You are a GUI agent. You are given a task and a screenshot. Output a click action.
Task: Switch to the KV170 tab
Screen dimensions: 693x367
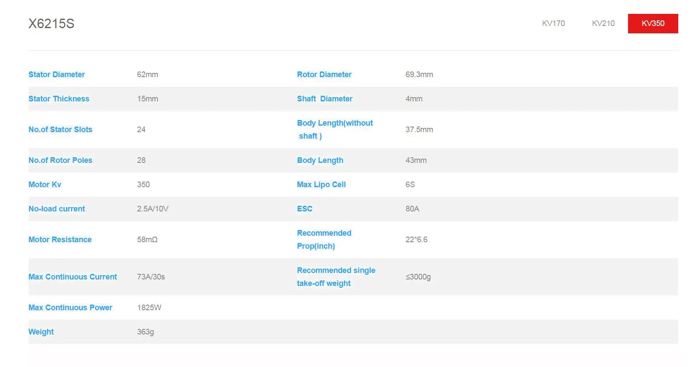click(x=553, y=23)
